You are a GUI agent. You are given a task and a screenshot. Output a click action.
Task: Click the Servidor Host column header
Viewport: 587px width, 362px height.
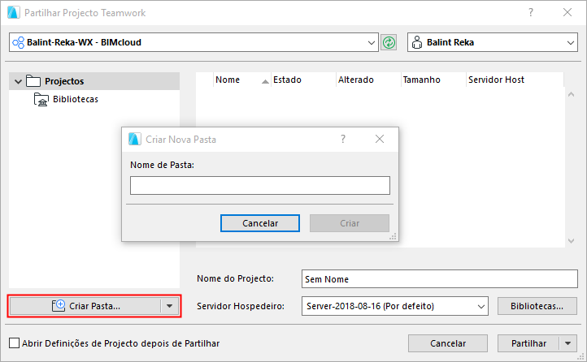click(x=515, y=80)
